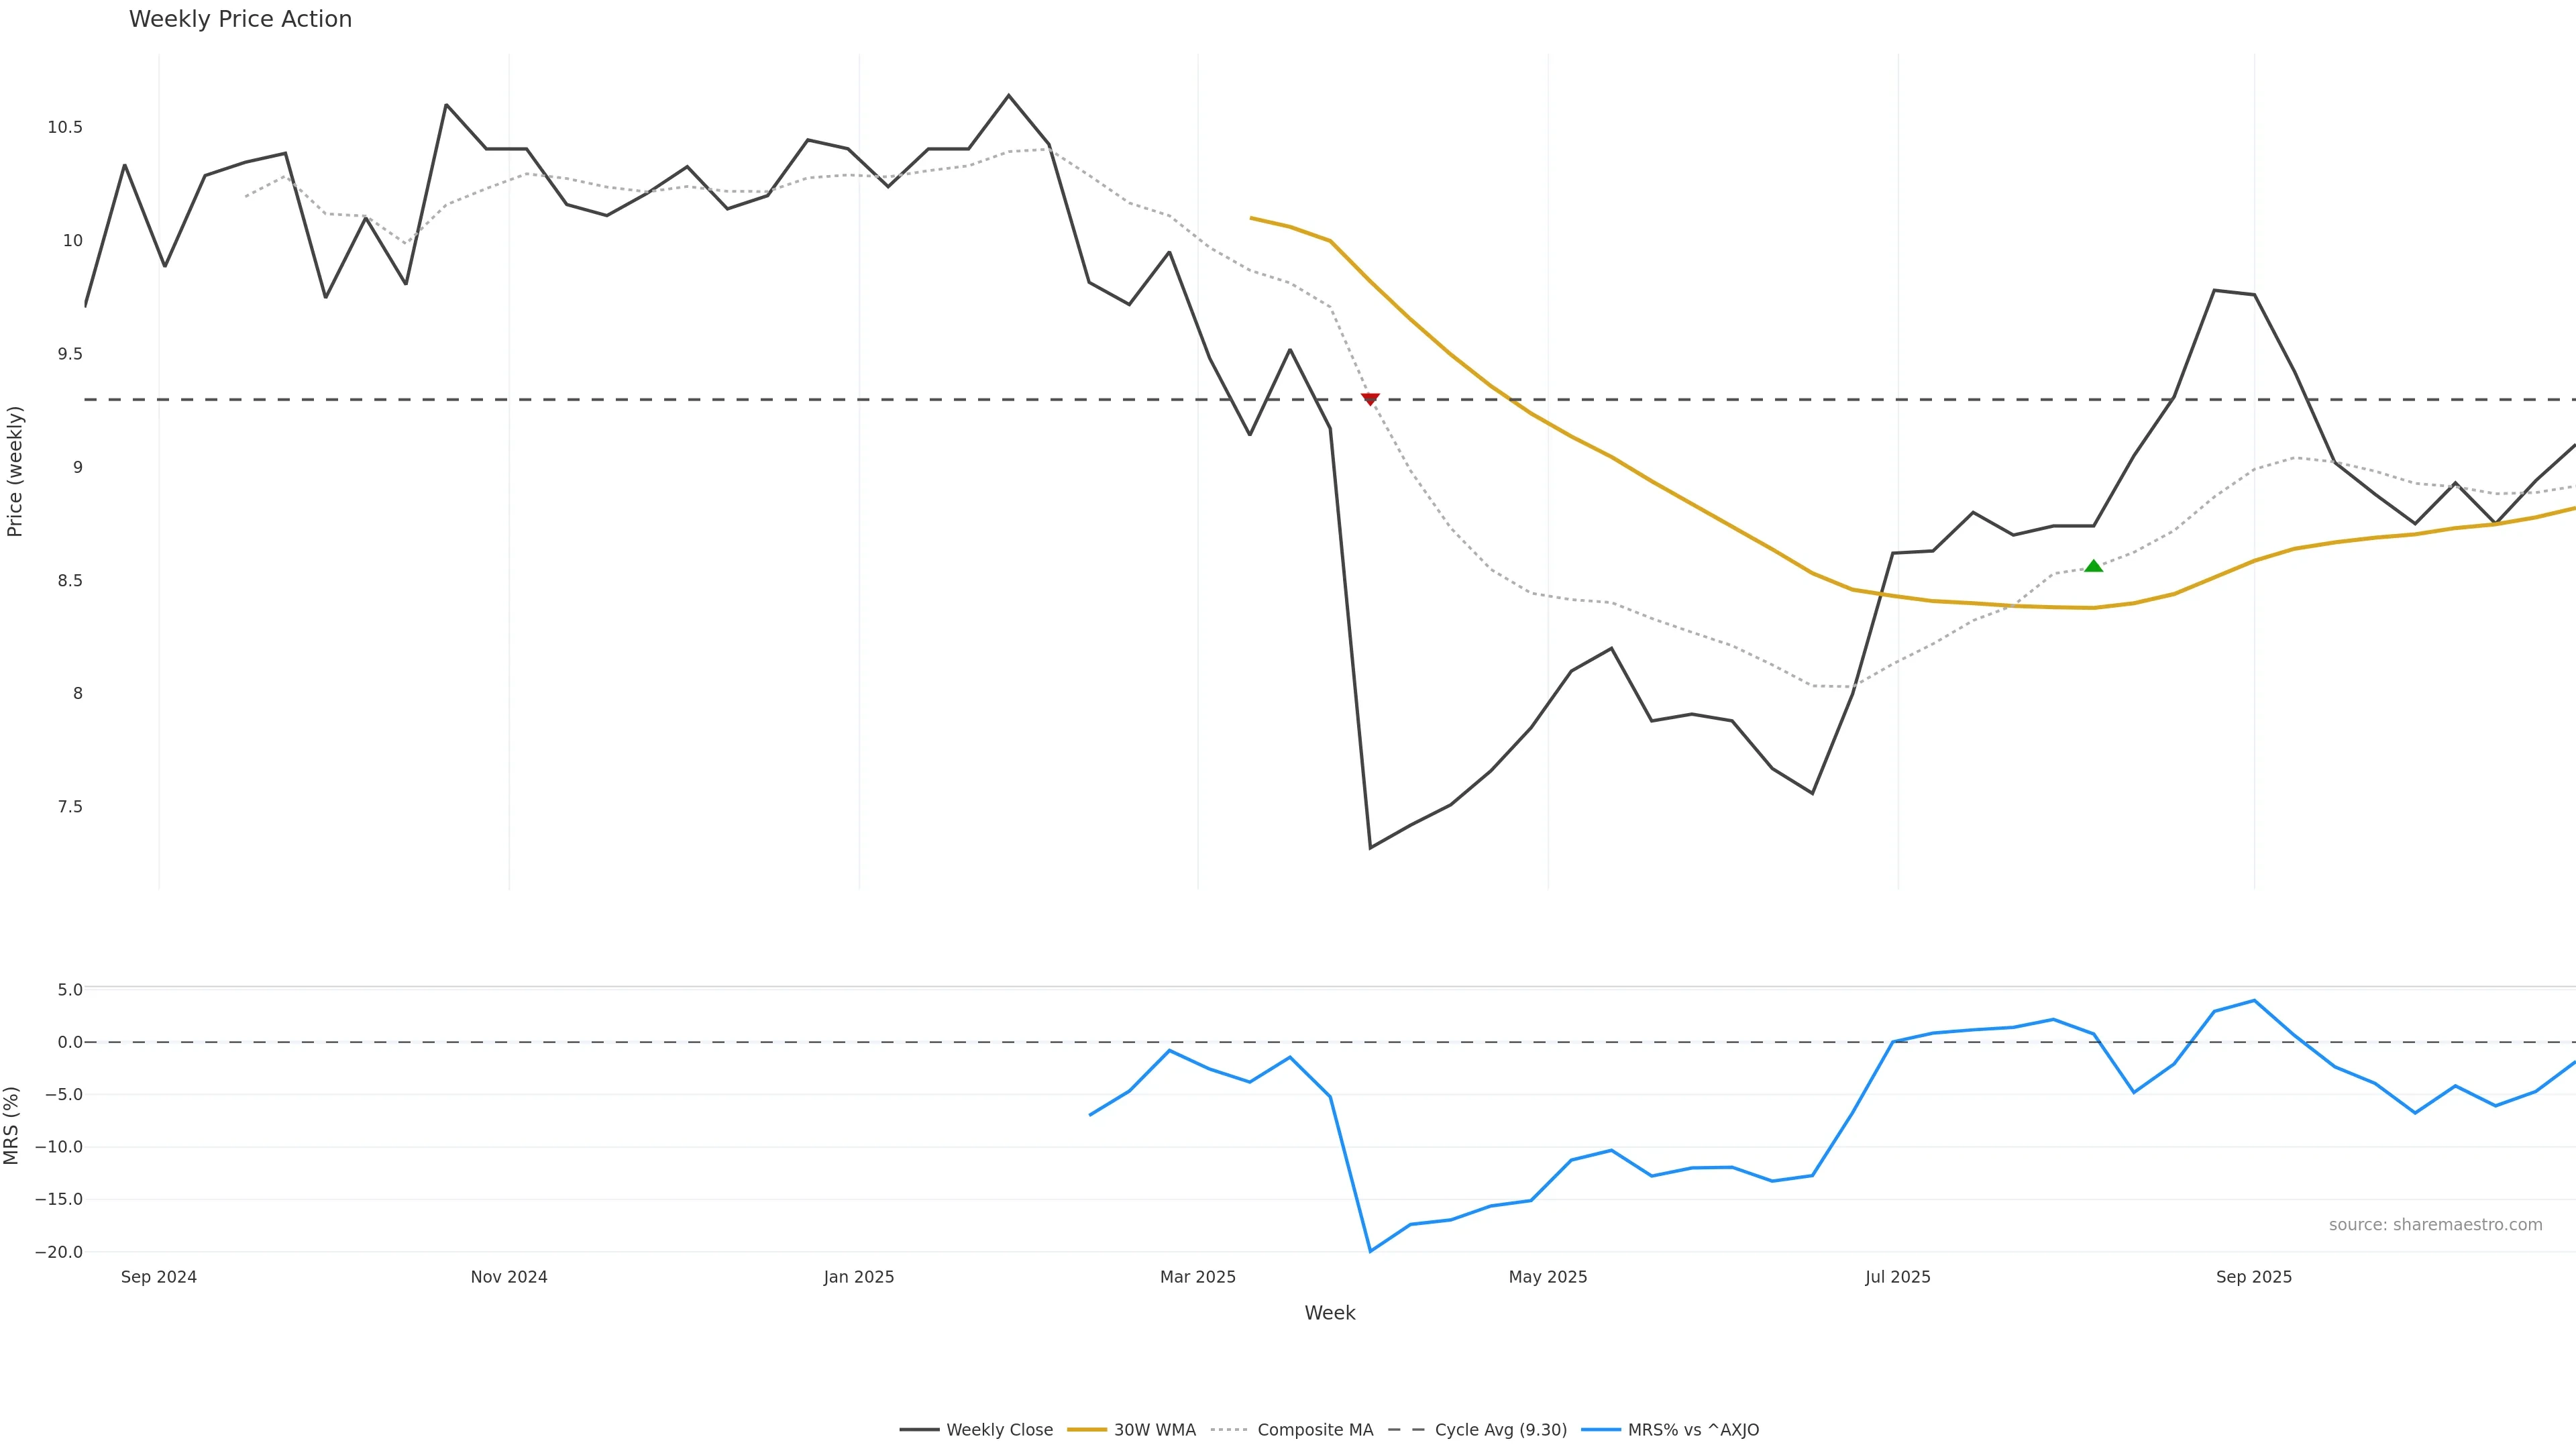Viewport: 2576px width, 1449px height.
Task: Click the Jul 2025 x-axis tick label
Action: pos(1897,1277)
